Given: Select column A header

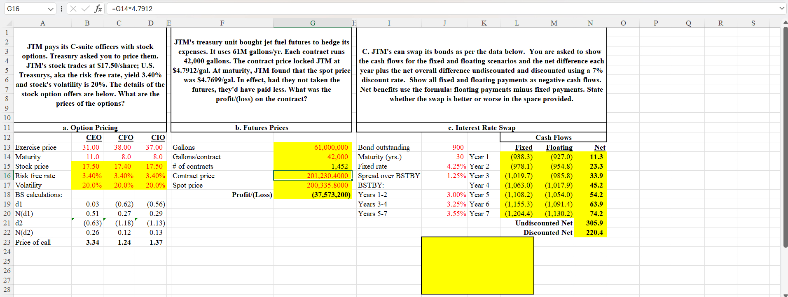Looking at the screenshot, I should coord(43,23).
